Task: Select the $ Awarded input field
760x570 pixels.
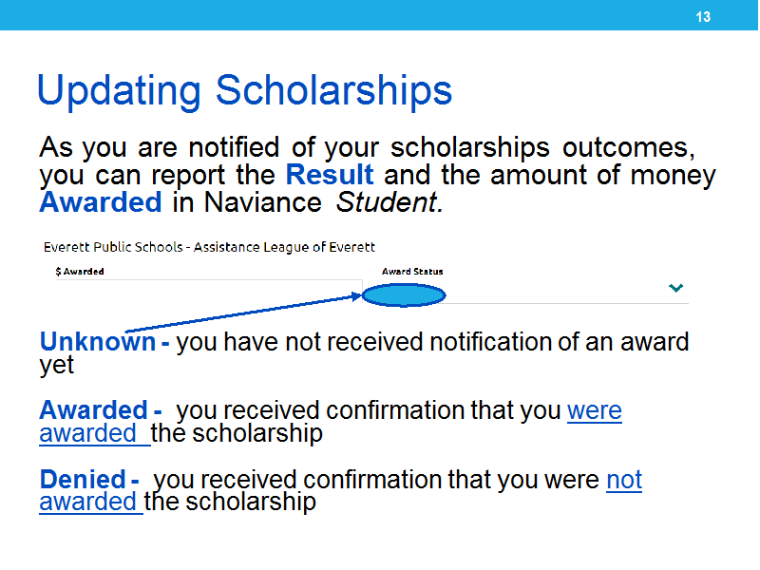Action: pyautogui.click(x=209, y=291)
